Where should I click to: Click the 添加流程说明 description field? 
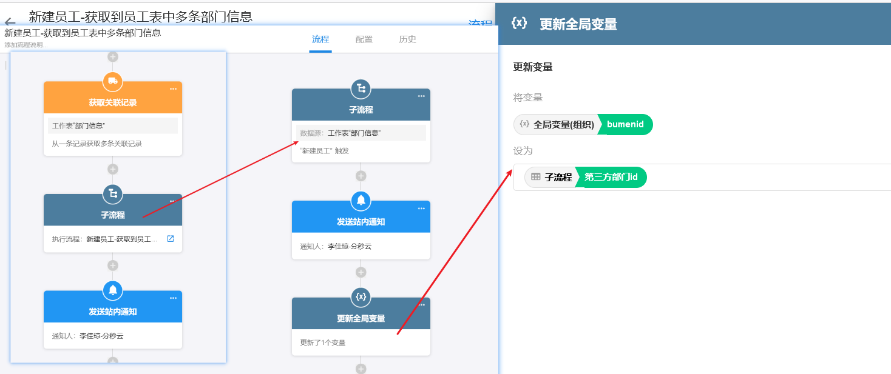[x=26, y=45]
